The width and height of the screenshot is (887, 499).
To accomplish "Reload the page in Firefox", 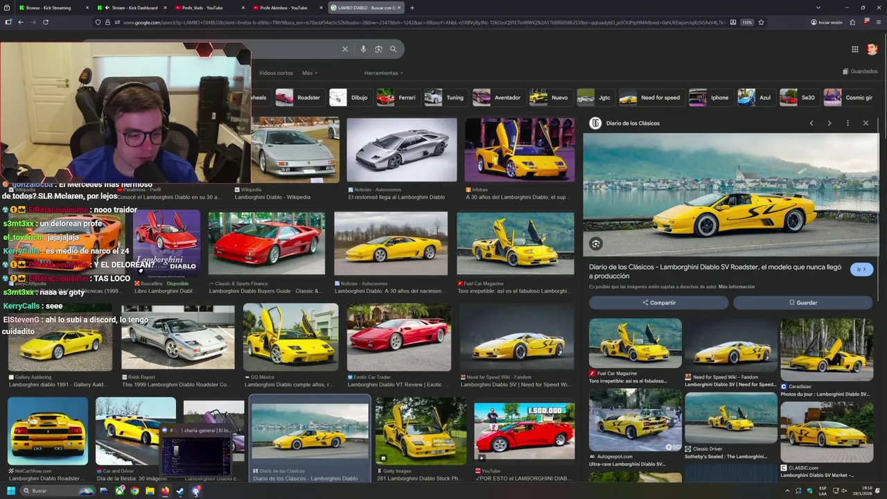I will click(46, 22).
